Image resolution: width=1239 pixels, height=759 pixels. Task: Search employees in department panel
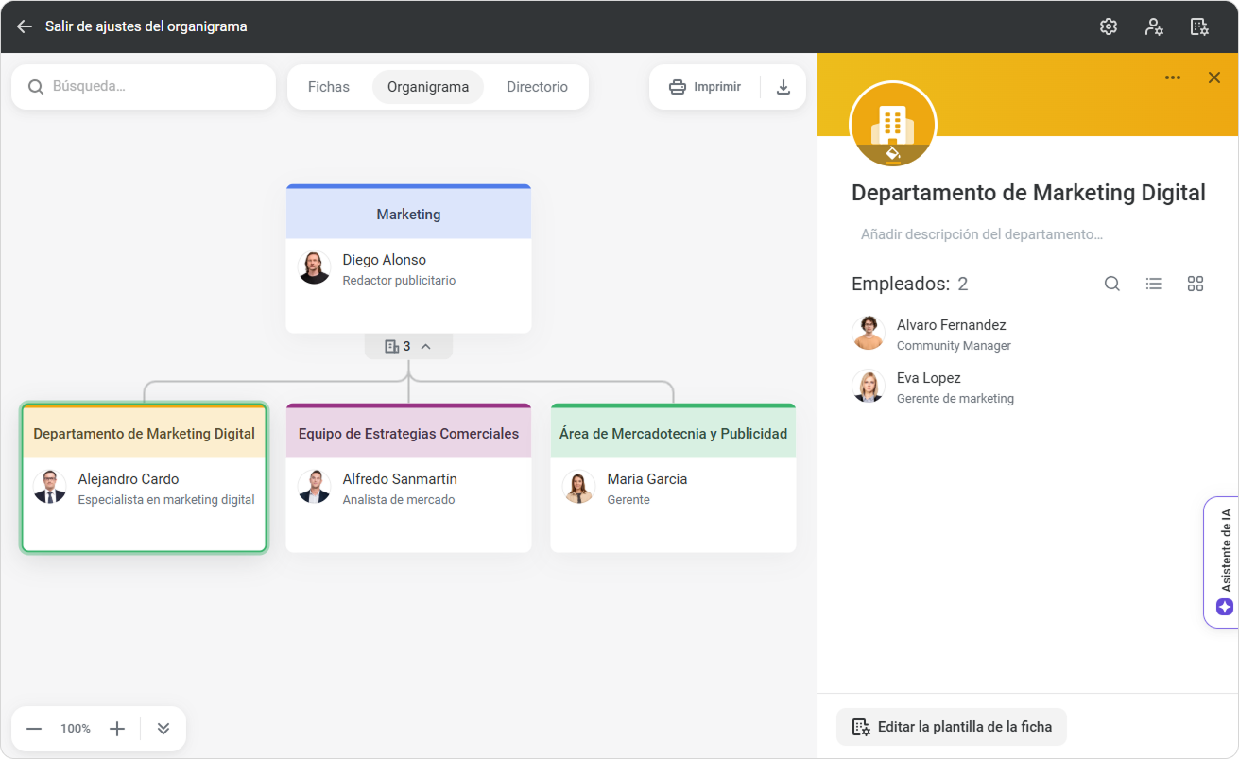click(1112, 284)
